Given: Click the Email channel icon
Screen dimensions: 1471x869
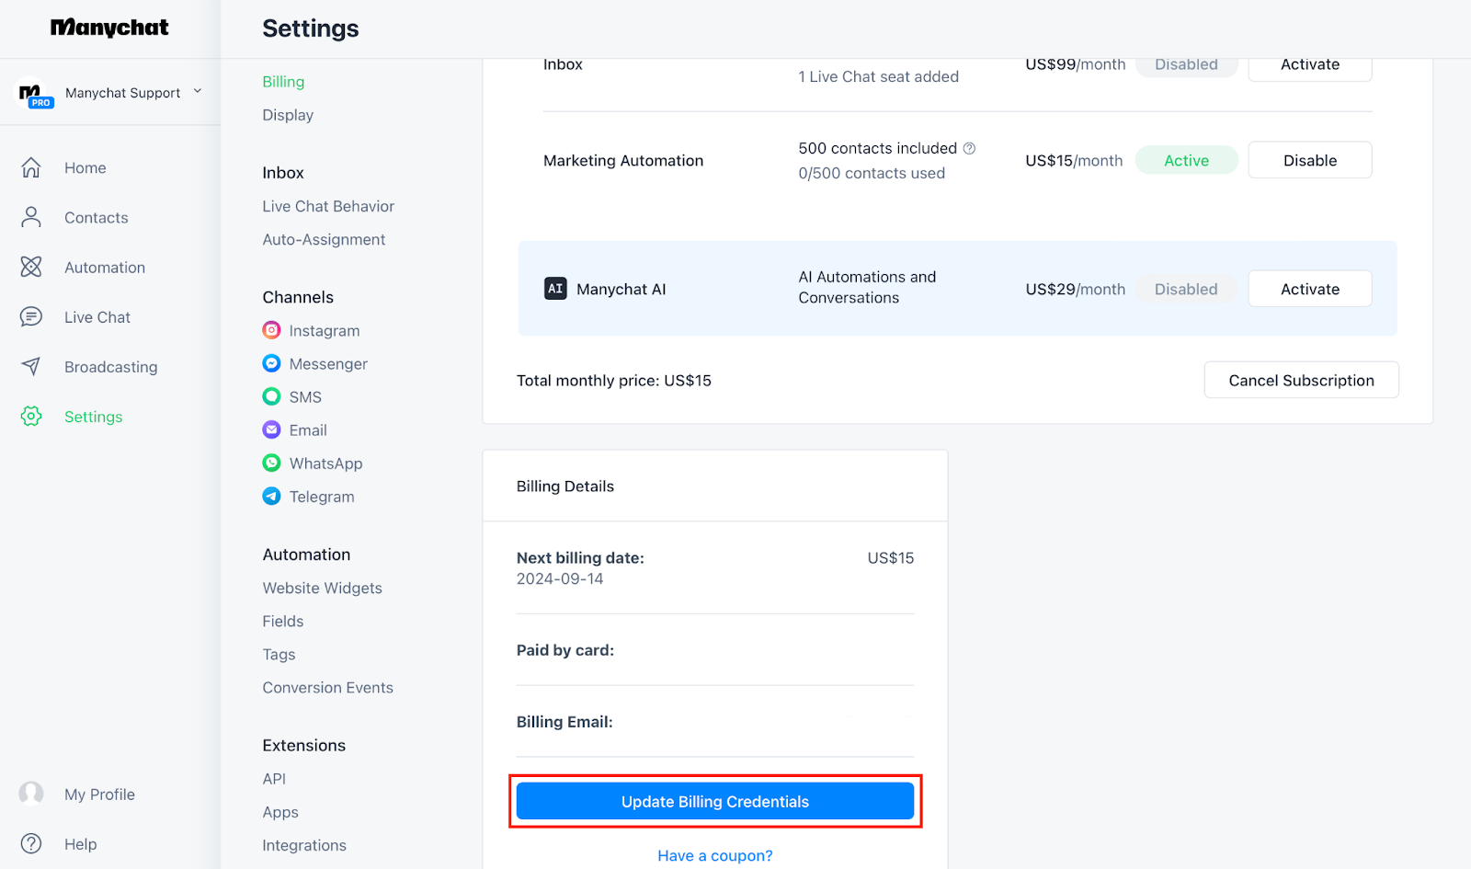Looking at the screenshot, I should (x=271, y=429).
